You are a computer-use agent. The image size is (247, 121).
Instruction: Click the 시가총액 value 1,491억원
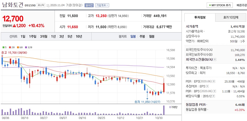[x=237, y=27]
